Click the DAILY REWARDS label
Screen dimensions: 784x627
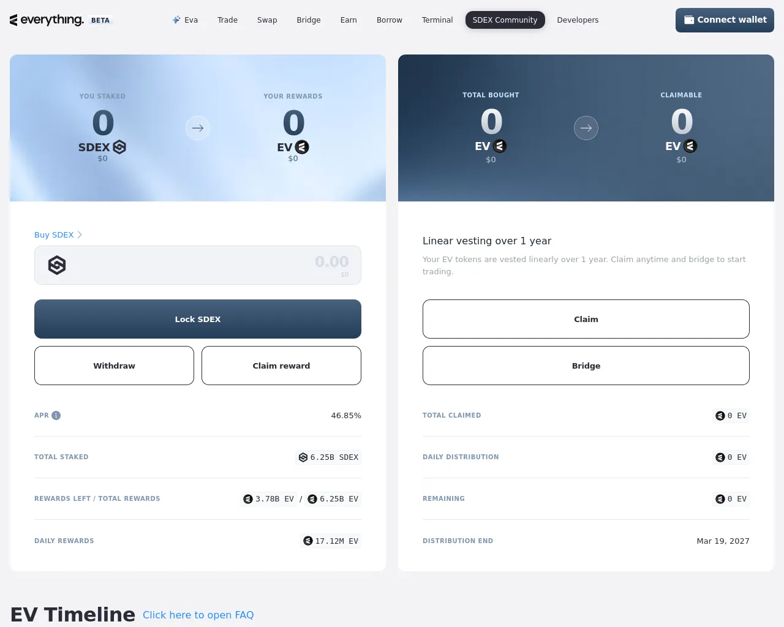tap(64, 541)
